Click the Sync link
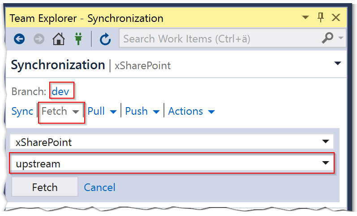 click(x=22, y=111)
